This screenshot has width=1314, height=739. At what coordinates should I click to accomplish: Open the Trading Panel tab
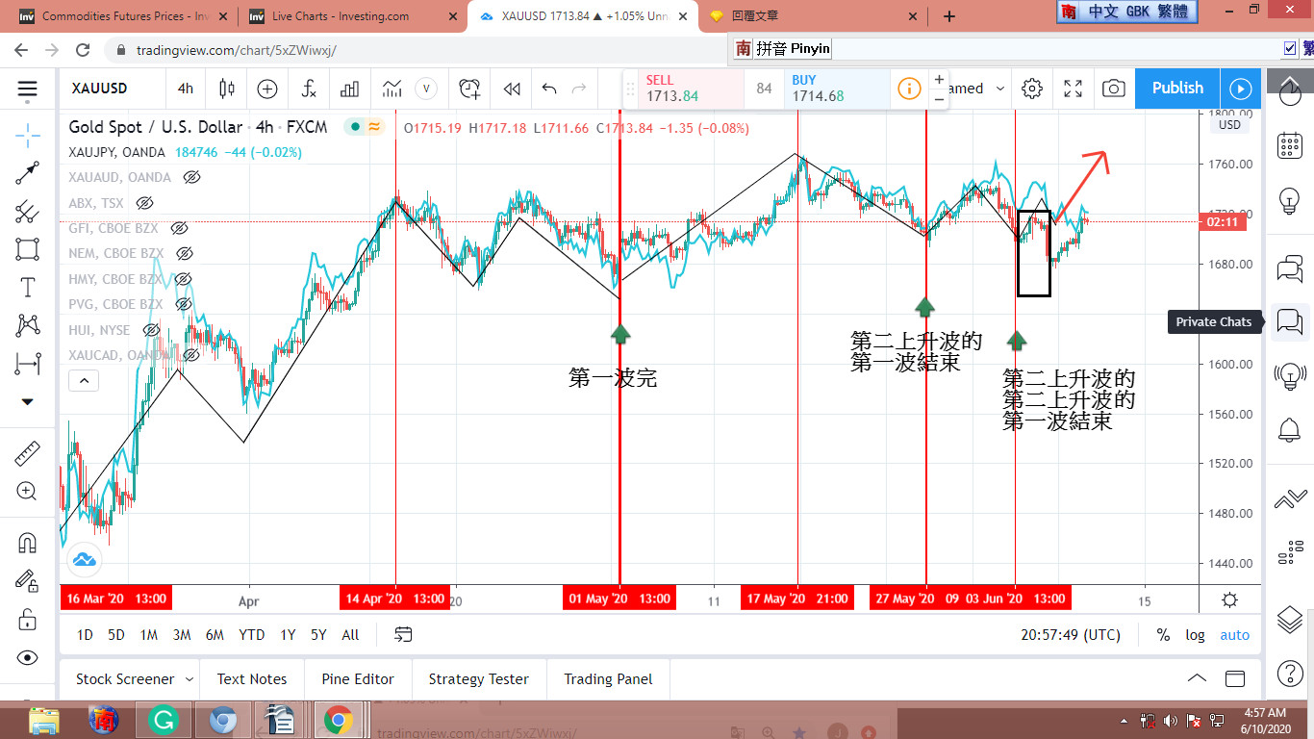608,679
